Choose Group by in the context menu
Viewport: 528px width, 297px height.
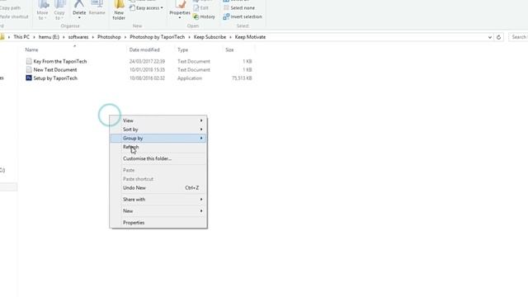[158, 138]
